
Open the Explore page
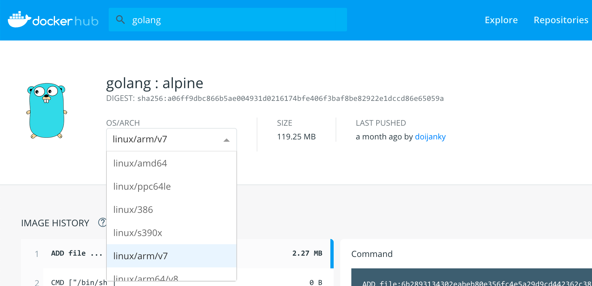click(501, 20)
